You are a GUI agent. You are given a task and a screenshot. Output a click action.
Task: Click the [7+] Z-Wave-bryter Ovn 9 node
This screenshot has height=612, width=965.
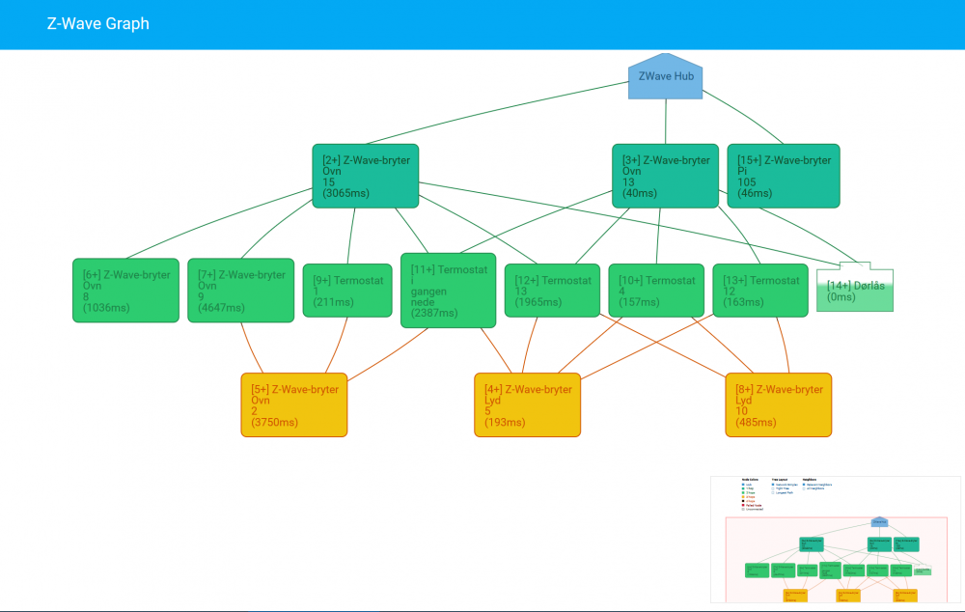pos(240,291)
